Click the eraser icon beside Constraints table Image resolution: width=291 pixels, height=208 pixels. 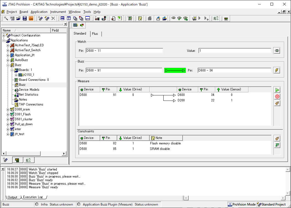click(277, 138)
